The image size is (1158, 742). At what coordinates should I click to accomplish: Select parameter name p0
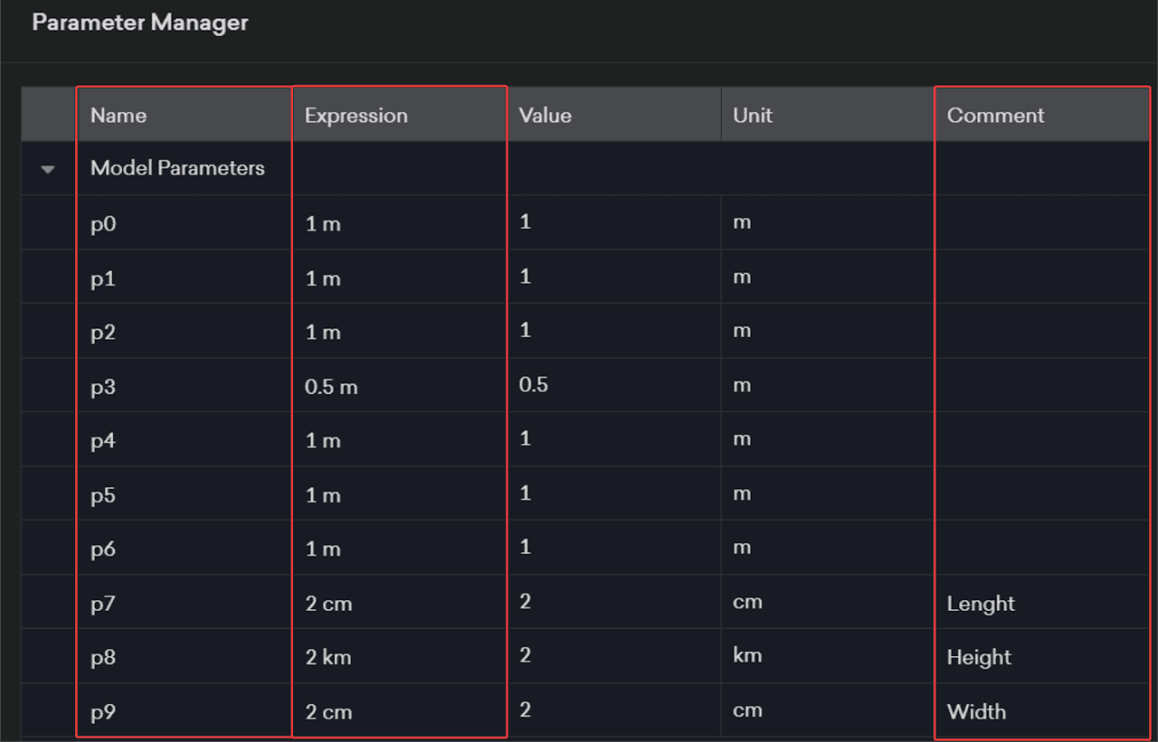coord(103,223)
